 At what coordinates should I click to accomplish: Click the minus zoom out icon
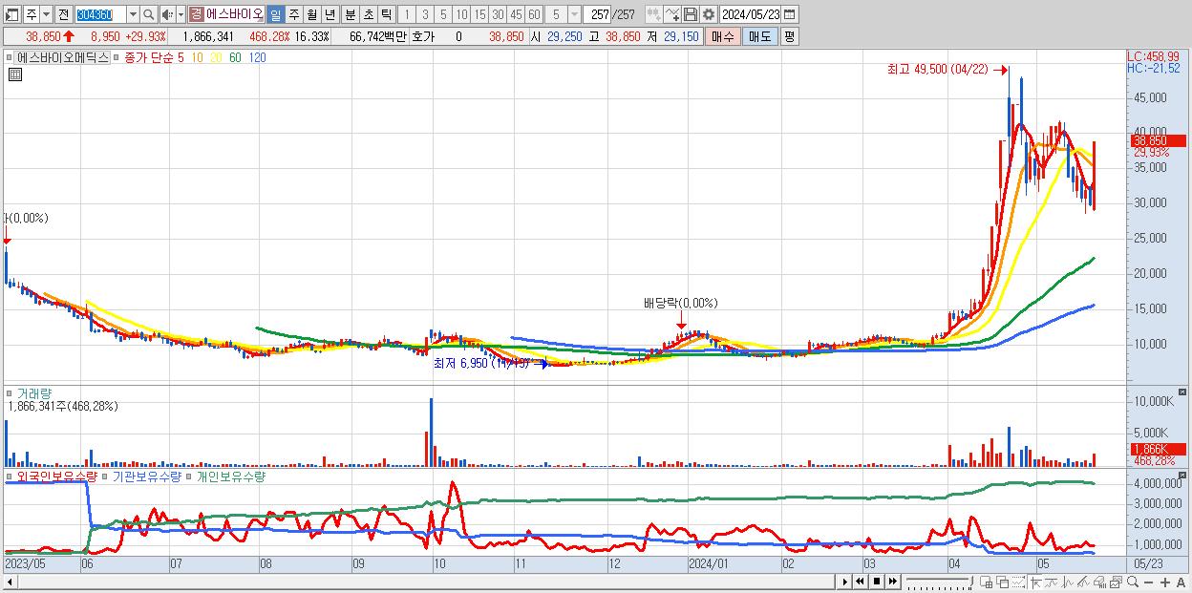[1148, 582]
